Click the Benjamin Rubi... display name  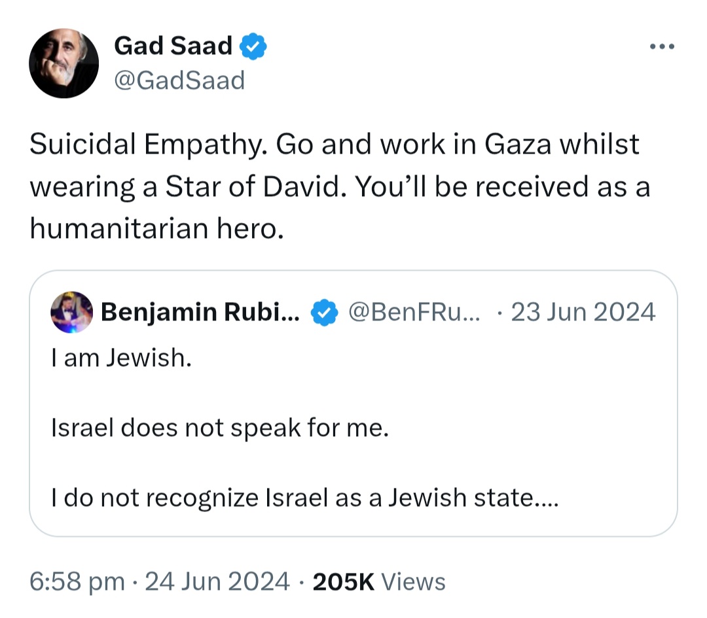coord(200,313)
